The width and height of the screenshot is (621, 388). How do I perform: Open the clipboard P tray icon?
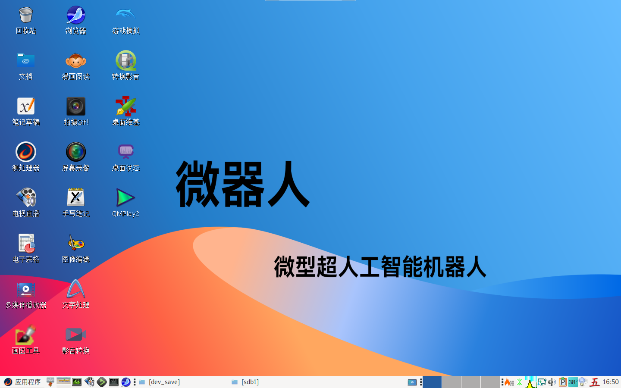pos(562,382)
